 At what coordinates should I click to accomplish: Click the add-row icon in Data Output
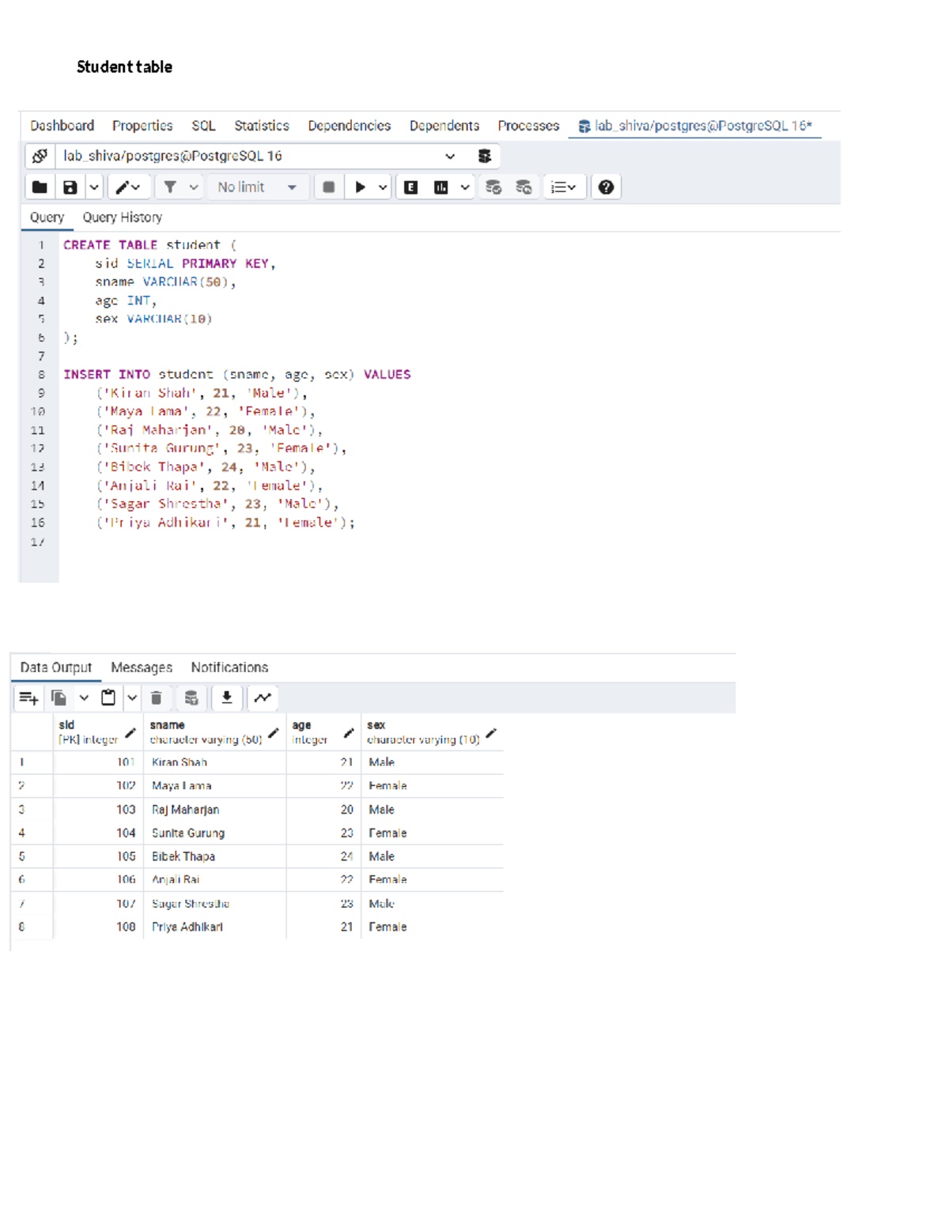(x=28, y=697)
